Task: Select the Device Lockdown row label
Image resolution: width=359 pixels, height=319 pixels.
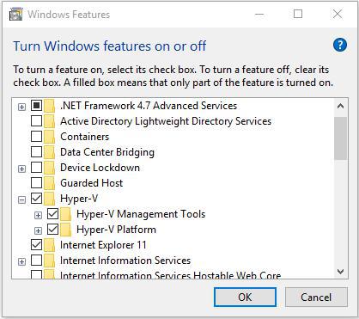Action: click(100, 168)
